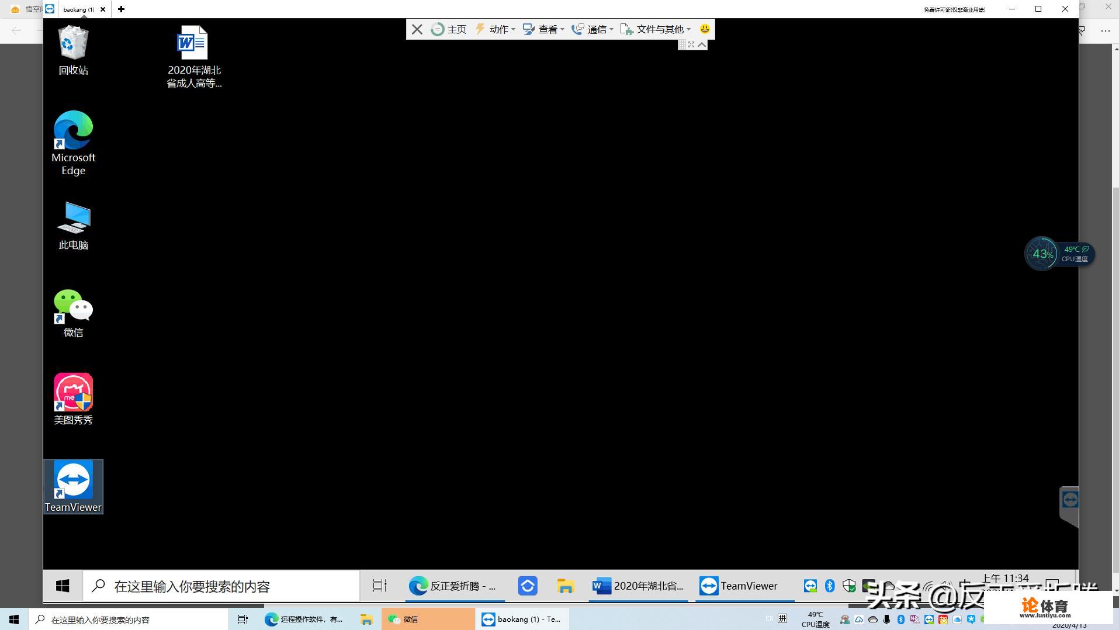Click the local tray 49℃ CPU温度 readout
The width and height of the screenshot is (1119, 630).
(816, 619)
